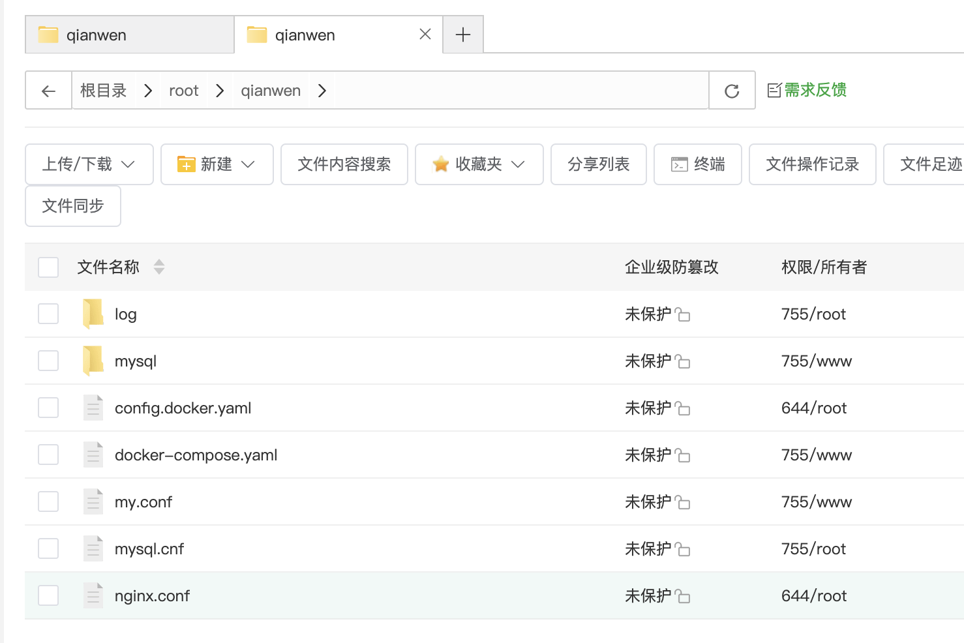Select my.conf with its checkbox

coord(48,501)
